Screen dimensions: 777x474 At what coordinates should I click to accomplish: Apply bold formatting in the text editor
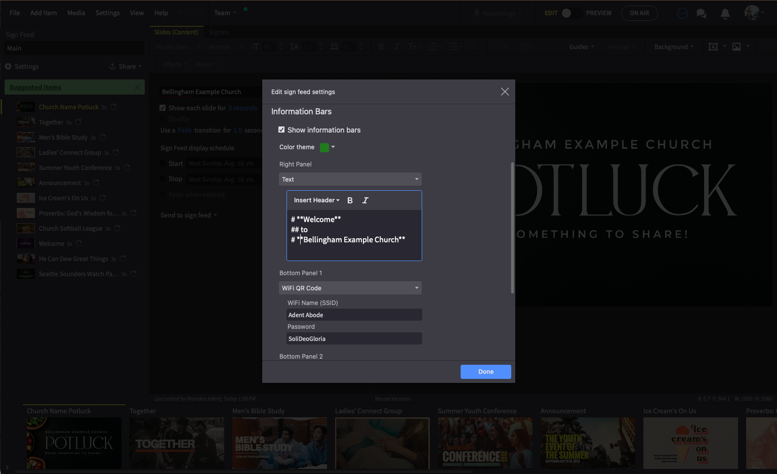pos(350,200)
